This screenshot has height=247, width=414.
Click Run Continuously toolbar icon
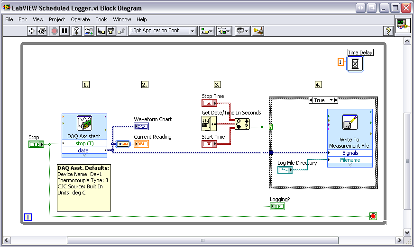[43, 31]
